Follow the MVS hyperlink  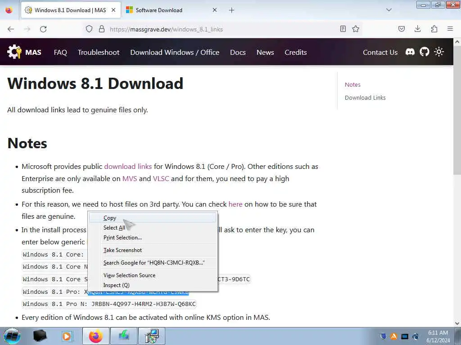[x=130, y=178]
